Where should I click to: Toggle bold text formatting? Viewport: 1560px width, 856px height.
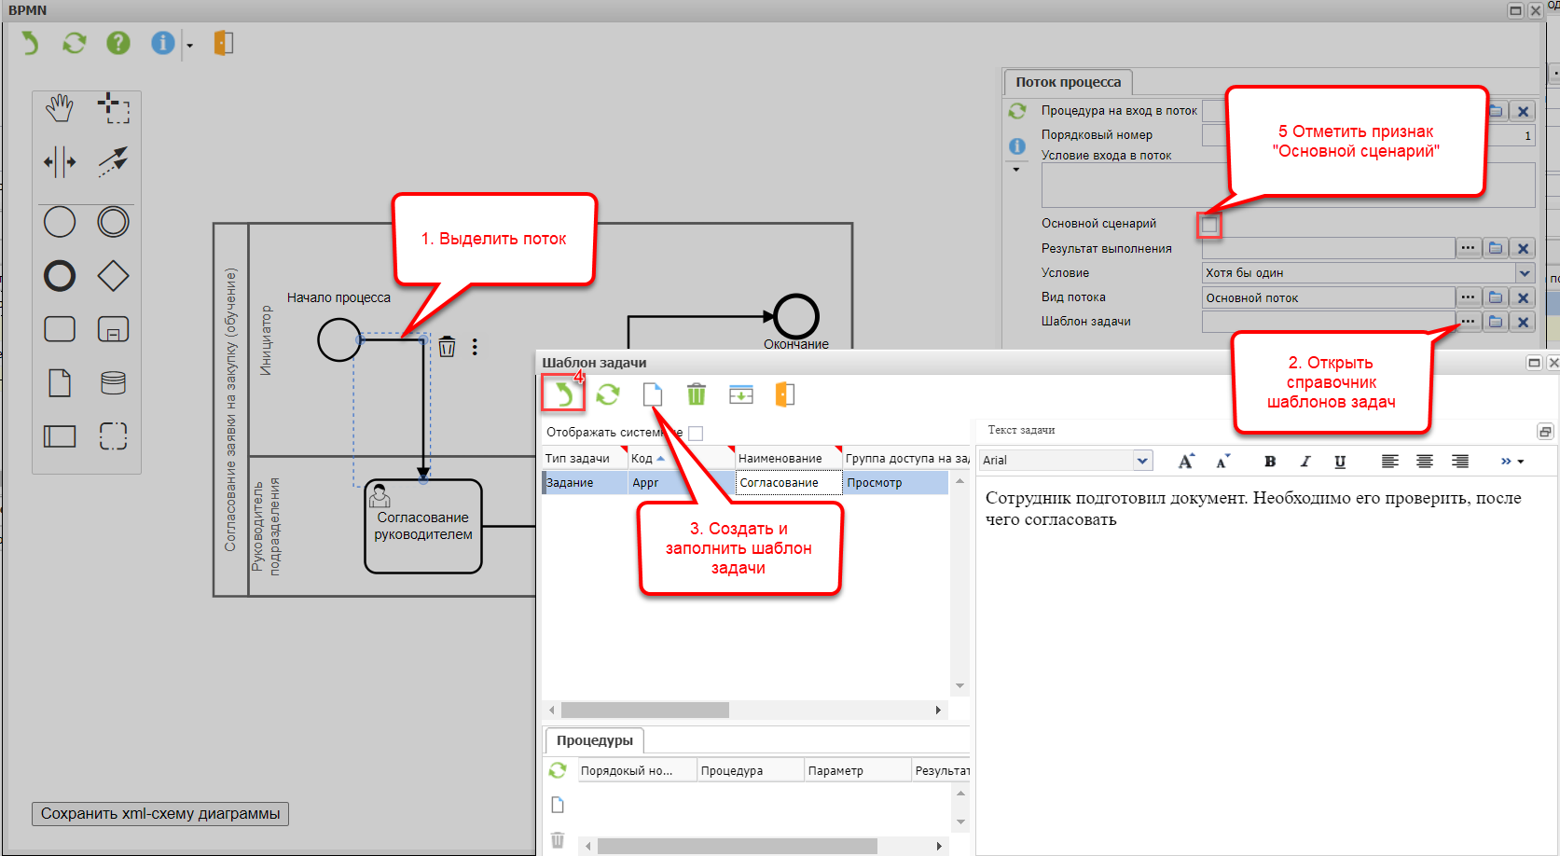pos(1270,461)
